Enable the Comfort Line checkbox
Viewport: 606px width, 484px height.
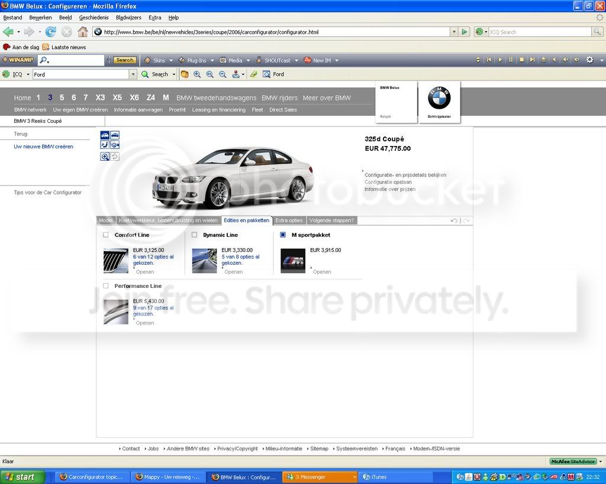(106, 235)
